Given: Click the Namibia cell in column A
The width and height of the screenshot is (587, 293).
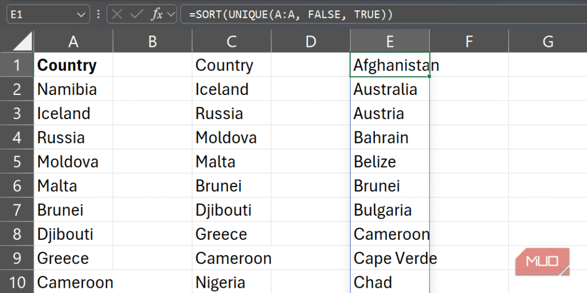Looking at the screenshot, I should (73, 89).
